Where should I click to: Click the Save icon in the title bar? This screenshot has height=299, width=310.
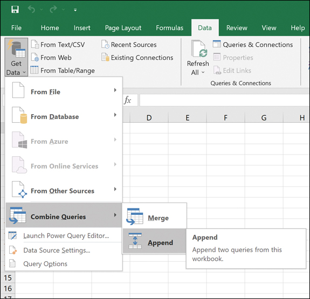[x=15, y=9]
